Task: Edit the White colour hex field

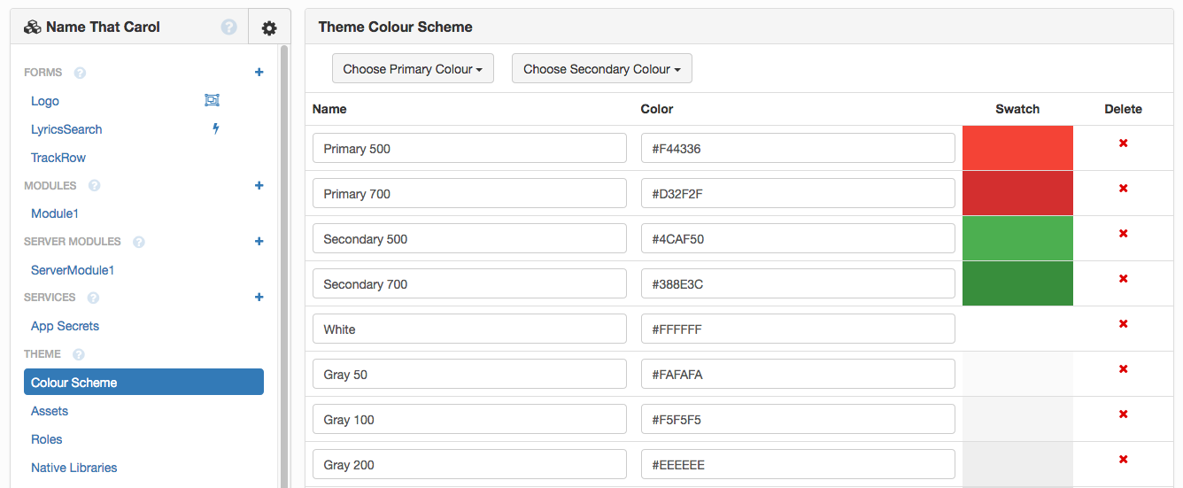Action: coord(797,329)
